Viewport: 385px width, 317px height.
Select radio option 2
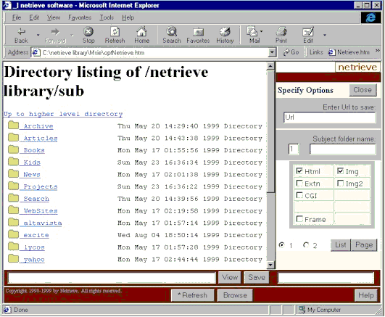306,244
